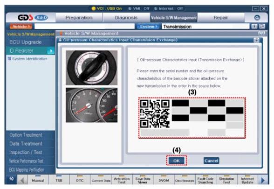This screenshot has width=274, height=189.
Task: Open Oscilloscope from bottom toolbar
Action: tap(185, 180)
